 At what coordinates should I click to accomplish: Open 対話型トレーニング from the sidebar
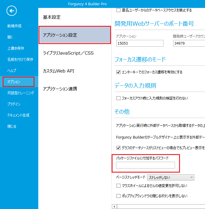(21, 93)
